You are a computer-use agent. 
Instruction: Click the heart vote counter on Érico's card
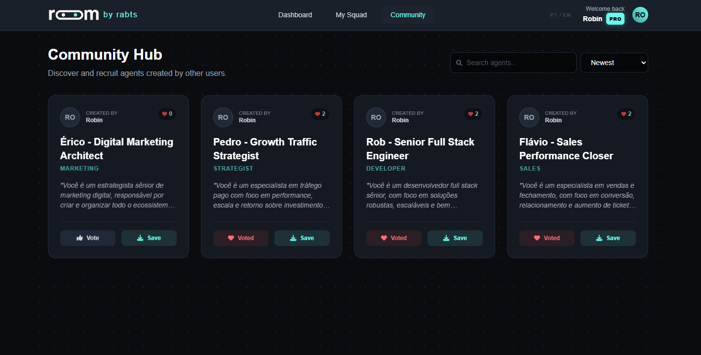coord(167,113)
